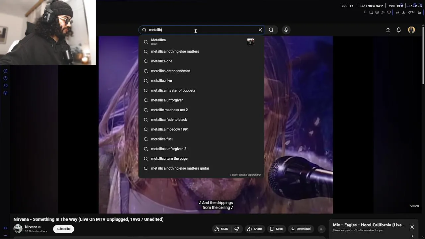Click the Metallica band thumbnail image
This screenshot has height=239, width=425.
tap(250, 42)
